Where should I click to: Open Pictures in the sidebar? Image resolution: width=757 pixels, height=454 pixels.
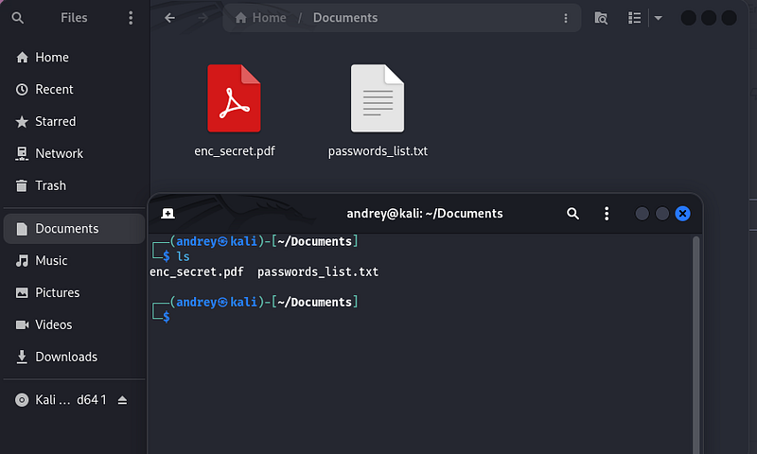tap(75, 293)
